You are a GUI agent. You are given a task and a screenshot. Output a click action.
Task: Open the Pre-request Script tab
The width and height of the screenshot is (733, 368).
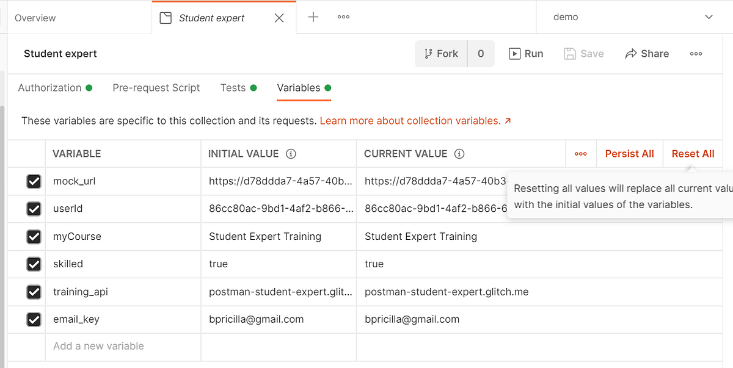pyautogui.click(x=156, y=88)
